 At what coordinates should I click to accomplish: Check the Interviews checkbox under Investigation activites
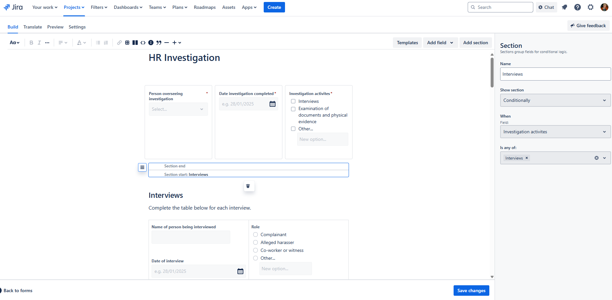pos(293,101)
